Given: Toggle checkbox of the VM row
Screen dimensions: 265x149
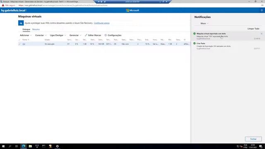Looking at the screenshot, I should (19, 44).
